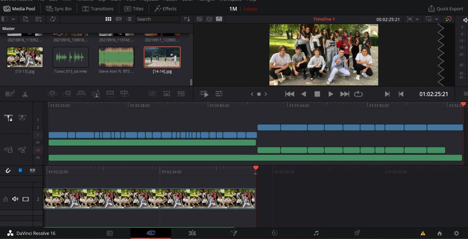Switch viewer to Timeline mode icon
The image size is (468, 239).
click(x=219, y=19)
